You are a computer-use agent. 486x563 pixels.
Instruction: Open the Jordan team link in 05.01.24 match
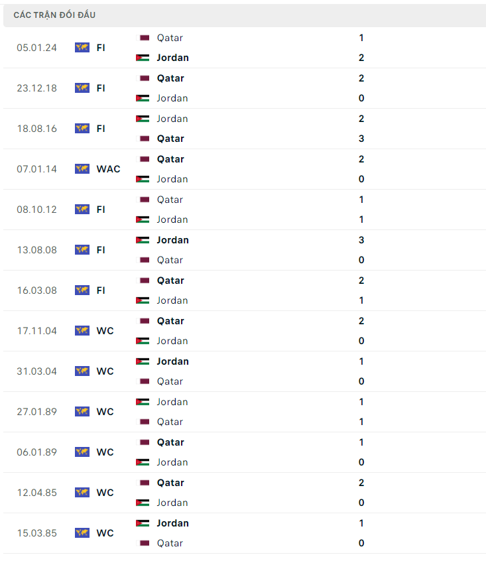172,58
